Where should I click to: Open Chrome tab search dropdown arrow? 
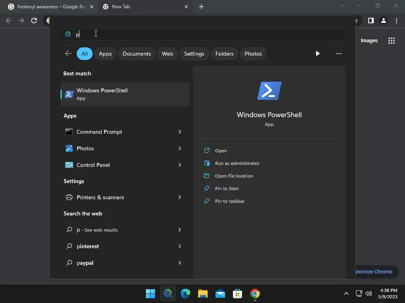coord(341,6)
